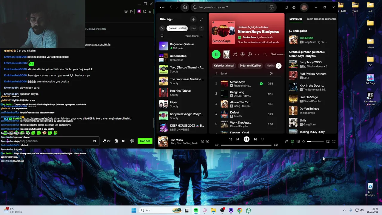
Task: Open Spotify notifications bell
Action: point(287,7)
